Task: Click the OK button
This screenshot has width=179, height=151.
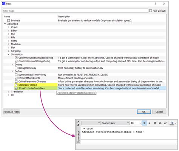Action: [x=144, y=112]
